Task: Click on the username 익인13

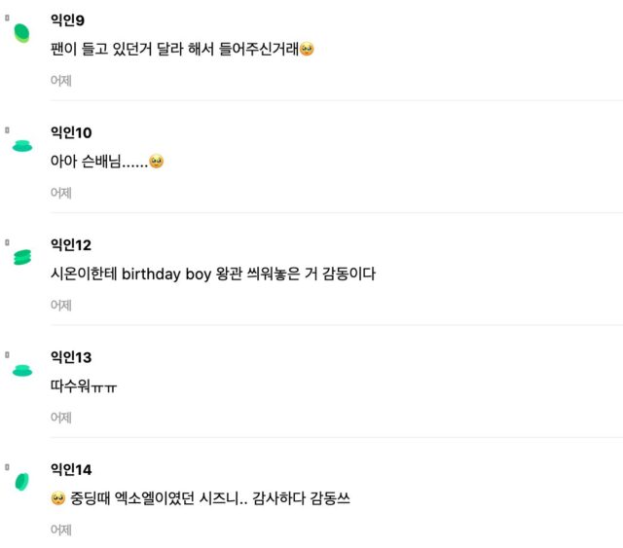Action: [x=71, y=357]
